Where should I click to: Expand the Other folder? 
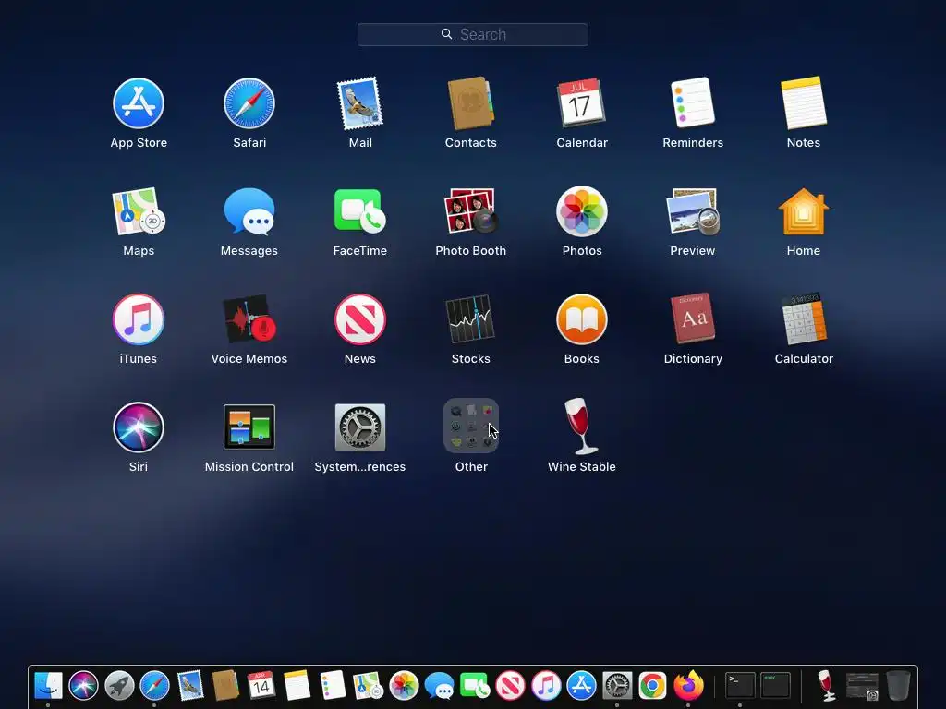click(x=470, y=426)
